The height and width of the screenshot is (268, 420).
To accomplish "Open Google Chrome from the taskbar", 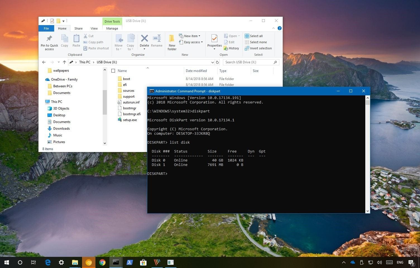I will coord(102,262).
